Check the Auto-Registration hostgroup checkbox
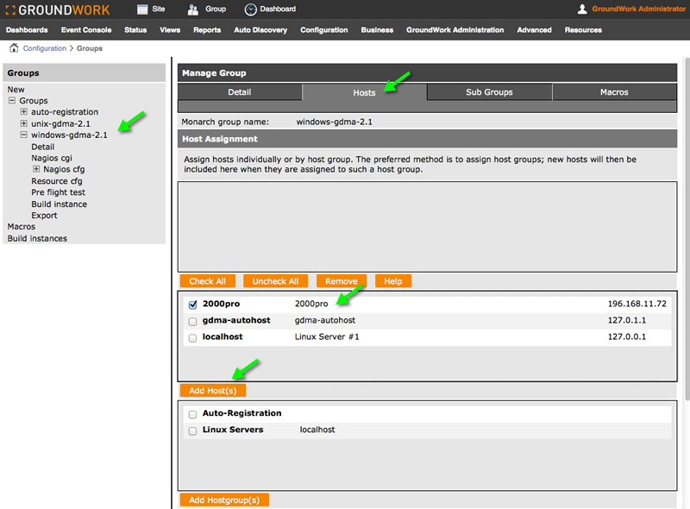 (x=192, y=414)
